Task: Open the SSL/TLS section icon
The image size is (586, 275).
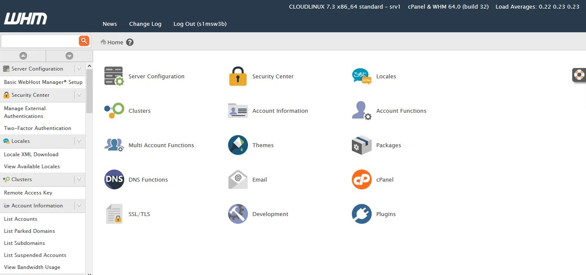Action: pyautogui.click(x=114, y=214)
